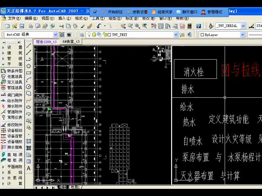The image size is (262, 196).
Task: Click the Pan hand icon
Action: [x=123, y=26]
